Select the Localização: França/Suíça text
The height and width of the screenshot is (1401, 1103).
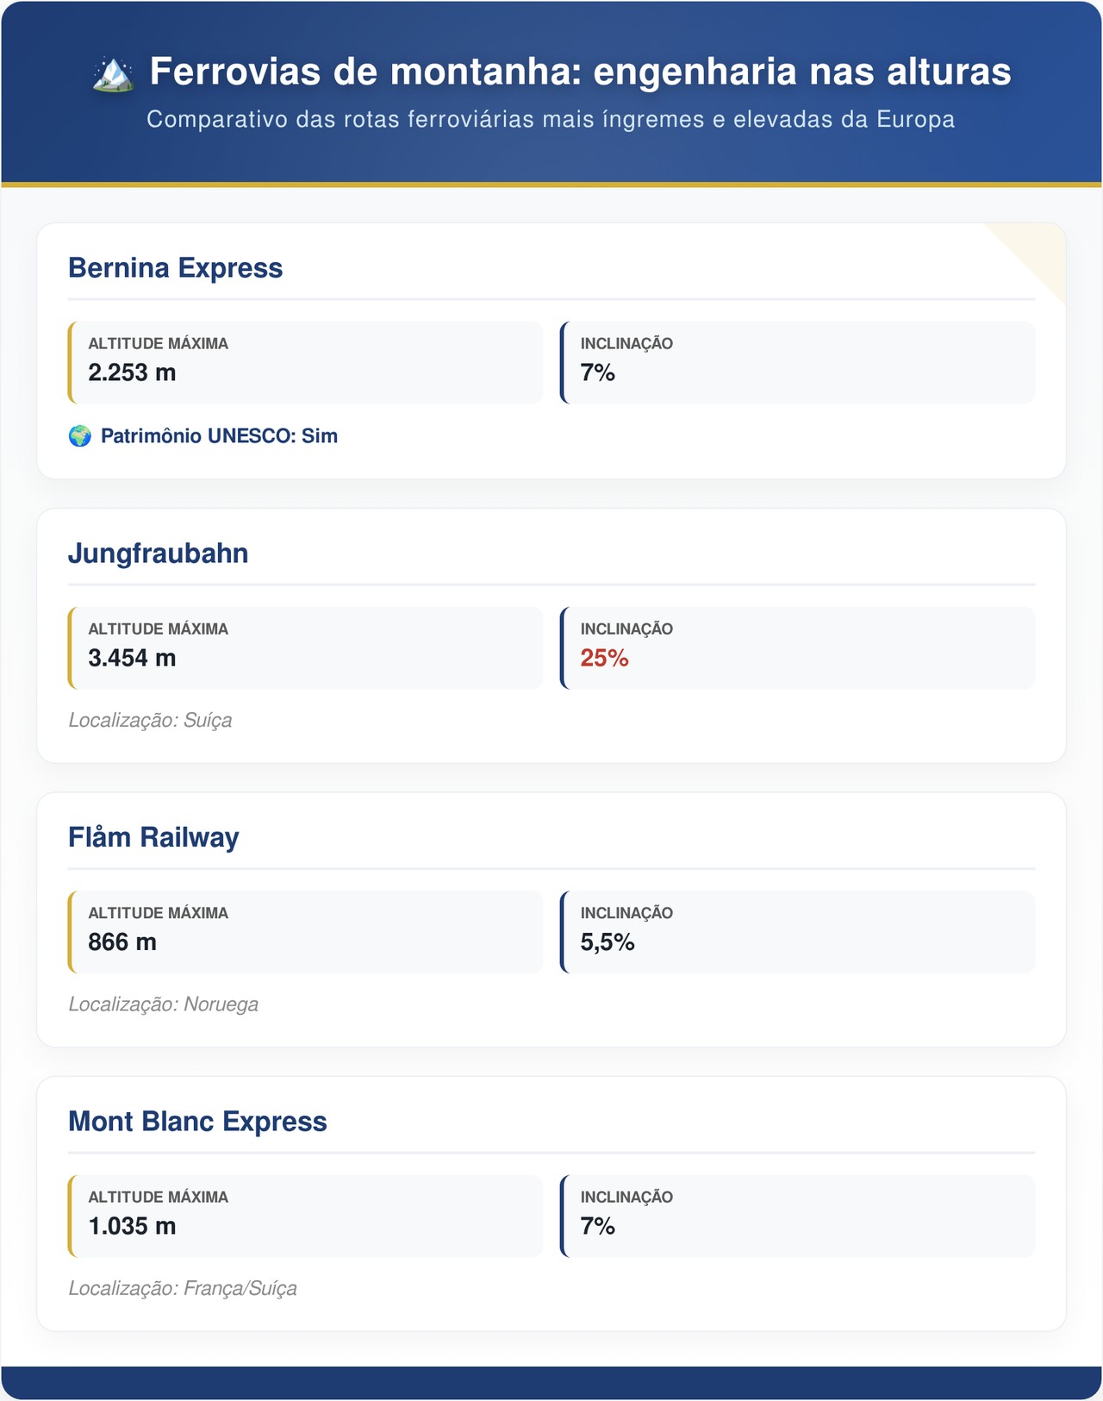[183, 1288]
